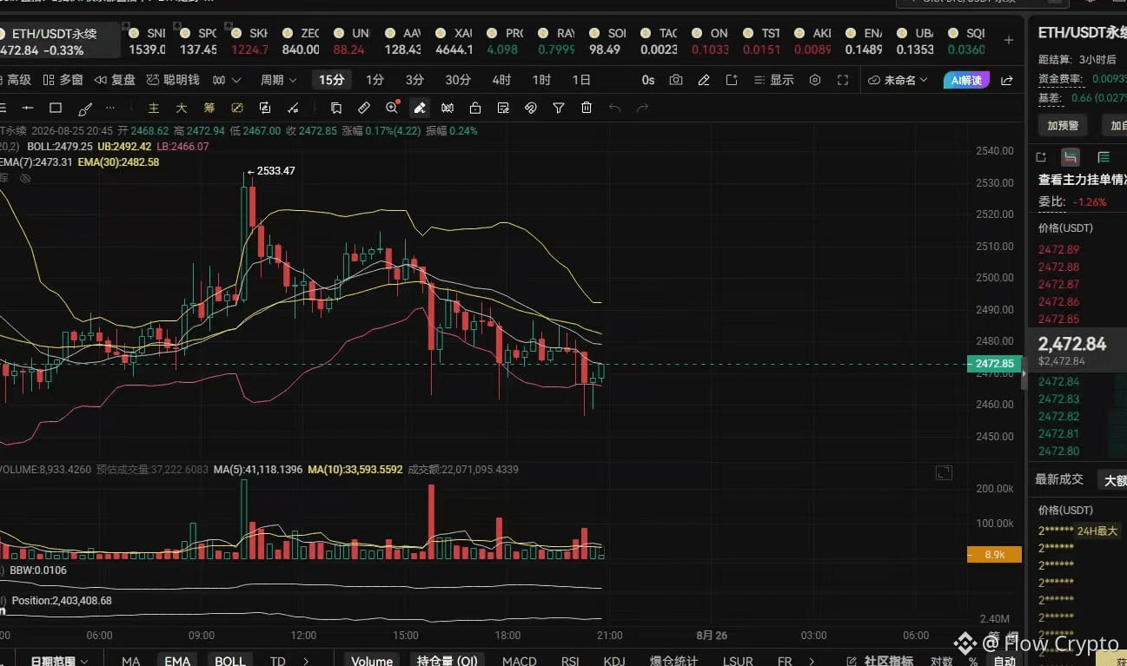Click the 8.9k volume axis label
The image size is (1127, 666).
[995, 554]
